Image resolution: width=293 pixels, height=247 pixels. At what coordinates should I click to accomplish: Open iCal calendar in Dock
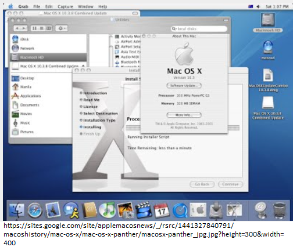tap(162, 210)
